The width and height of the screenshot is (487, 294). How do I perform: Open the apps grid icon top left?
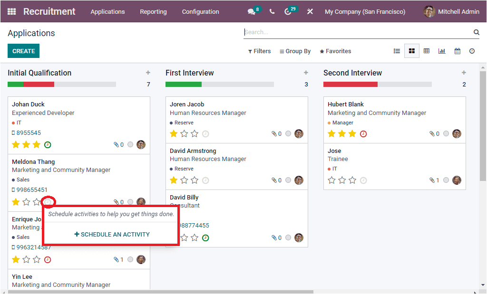click(x=10, y=11)
